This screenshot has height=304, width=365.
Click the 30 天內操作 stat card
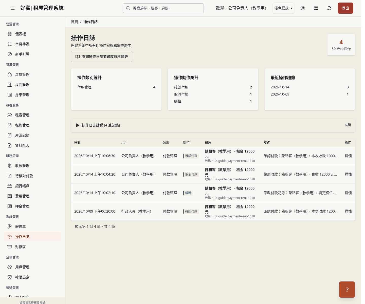point(341,45)
